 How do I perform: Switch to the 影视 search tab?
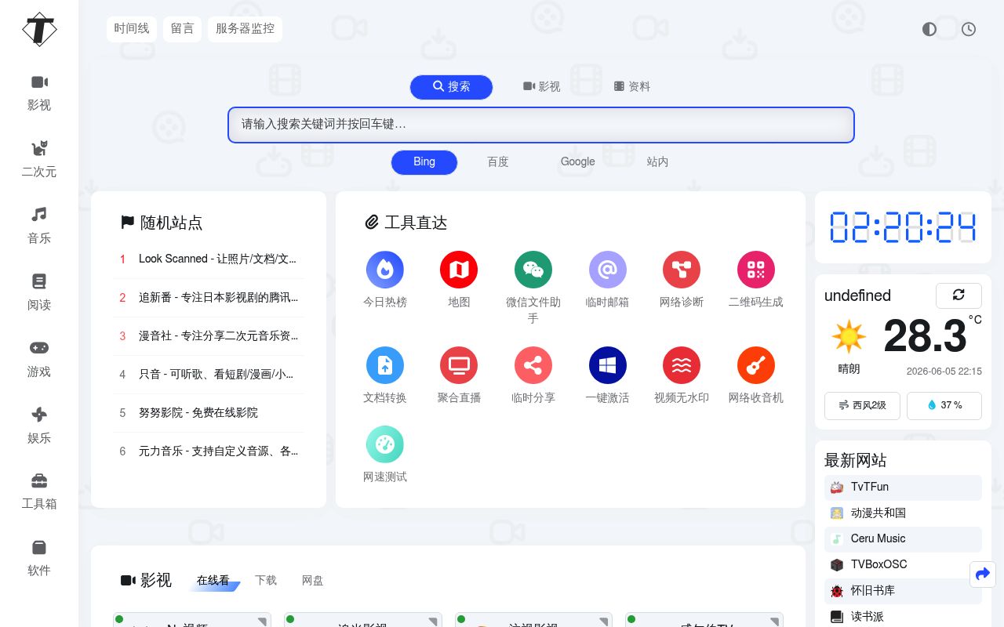pos(542,87)
